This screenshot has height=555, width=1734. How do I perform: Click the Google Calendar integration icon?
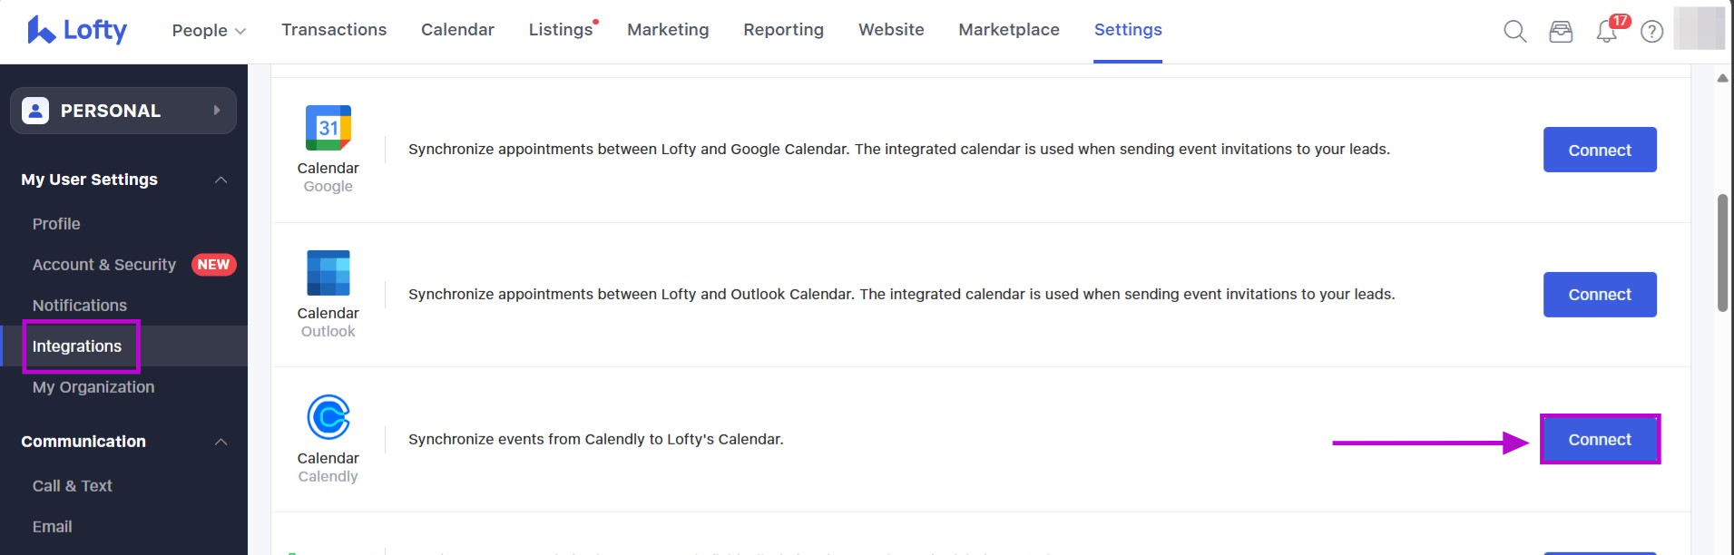[328, 128]
